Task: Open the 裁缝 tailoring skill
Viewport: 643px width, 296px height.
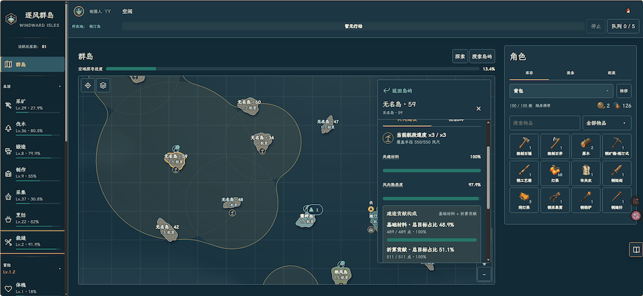Action: coord(32,241)
